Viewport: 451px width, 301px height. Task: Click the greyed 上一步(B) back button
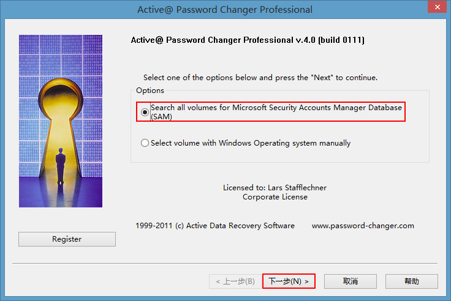point(235,281)
